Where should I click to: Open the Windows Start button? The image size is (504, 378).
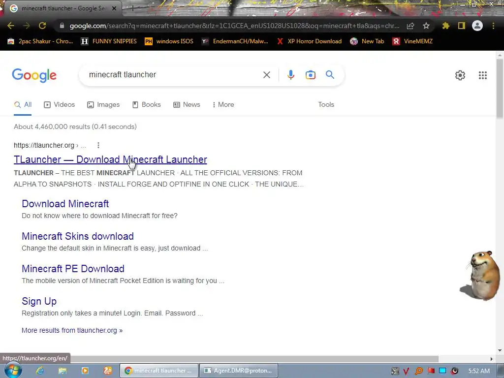tap(12, 371)
